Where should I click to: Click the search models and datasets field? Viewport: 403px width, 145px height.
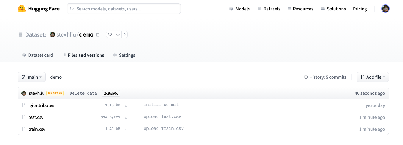124,9
